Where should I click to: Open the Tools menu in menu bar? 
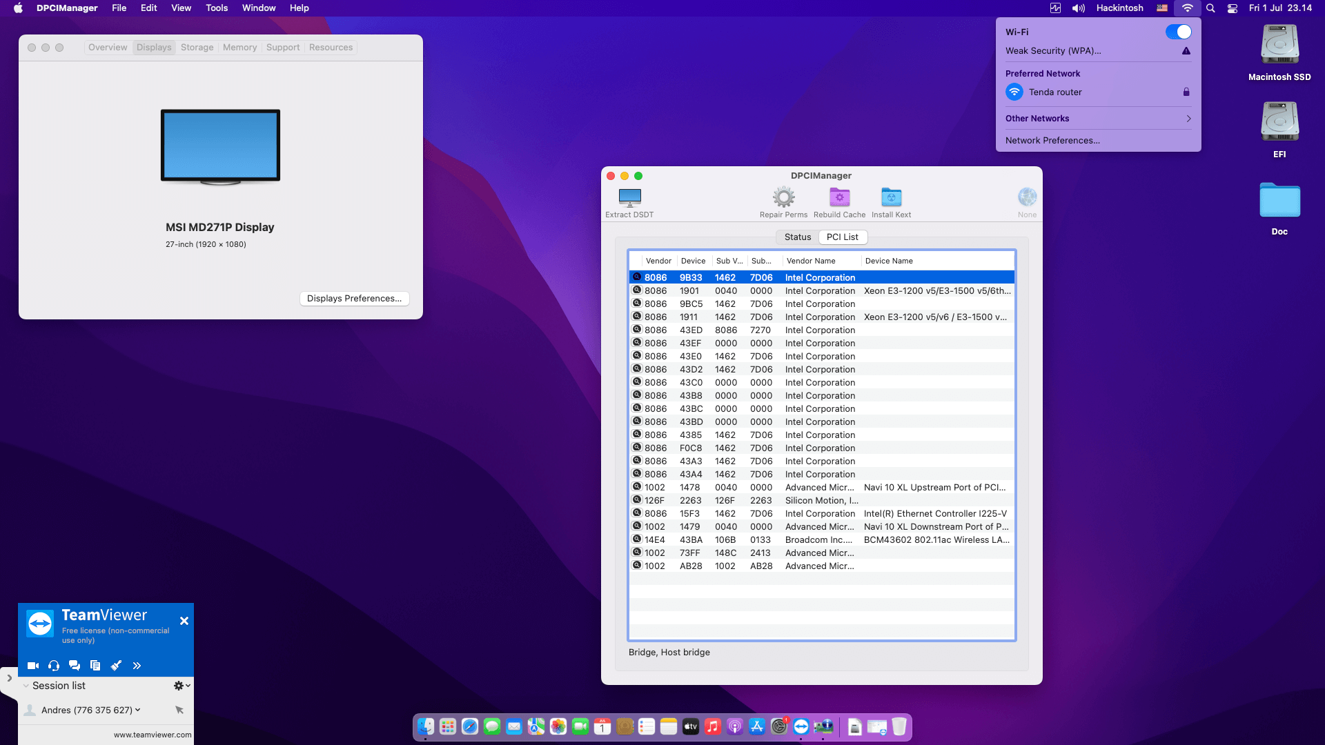click(217, 8)
